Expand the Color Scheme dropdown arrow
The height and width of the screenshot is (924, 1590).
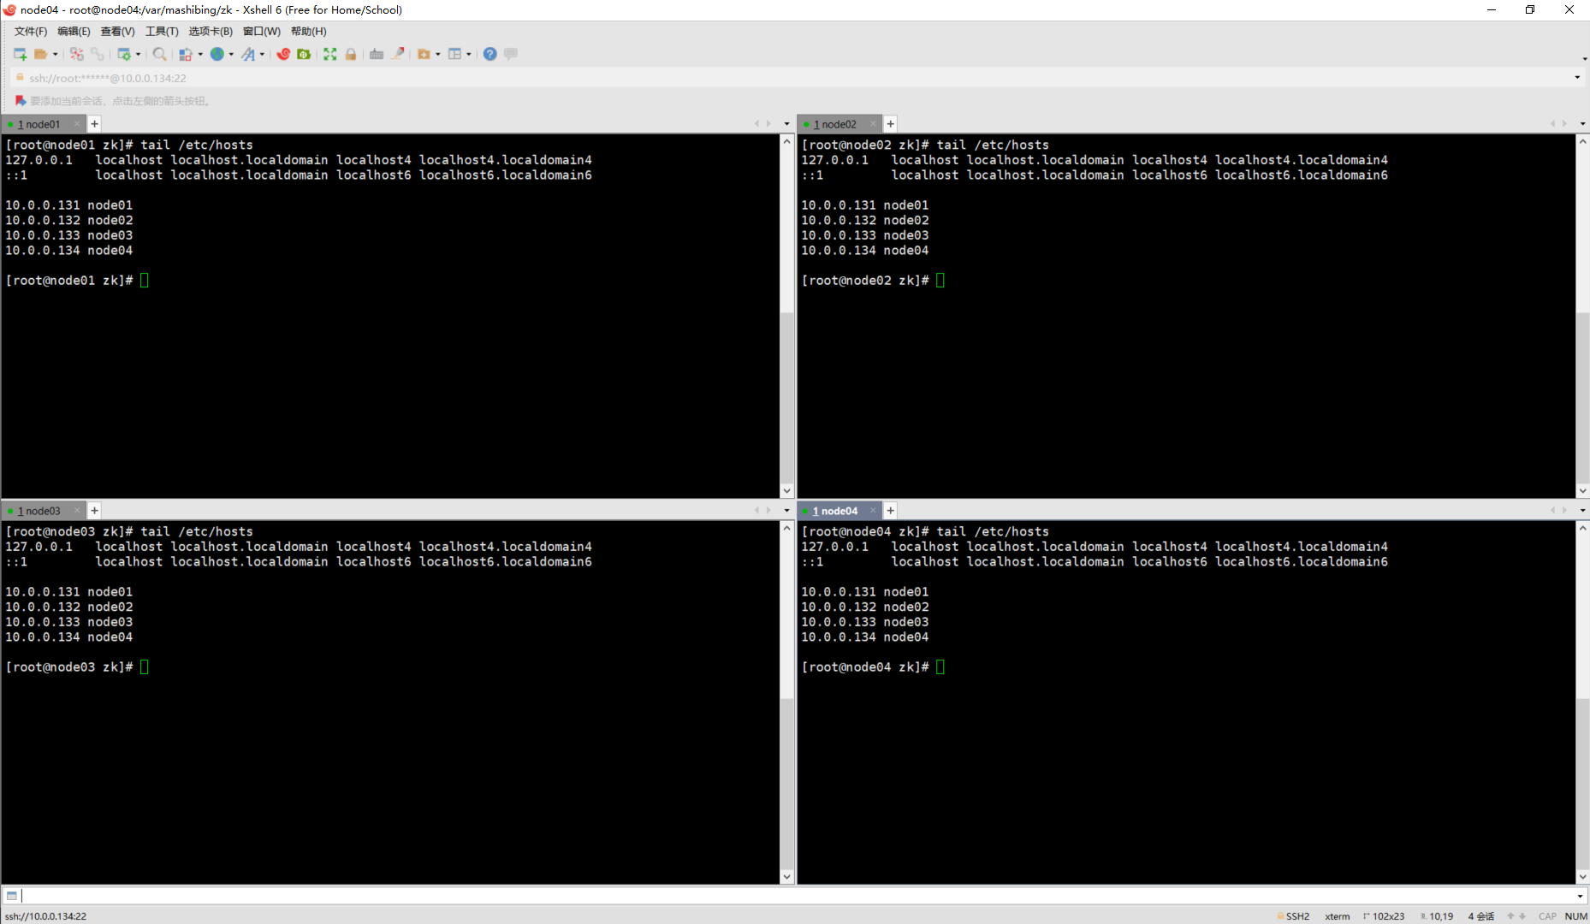click(x=200, y=54)
